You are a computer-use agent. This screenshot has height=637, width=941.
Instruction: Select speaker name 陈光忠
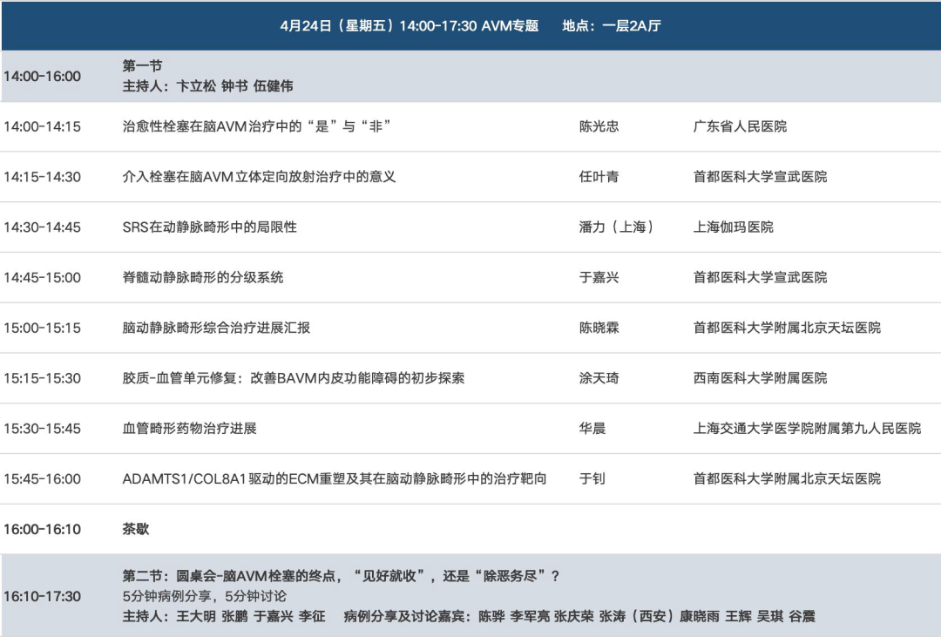pos(599,126)
